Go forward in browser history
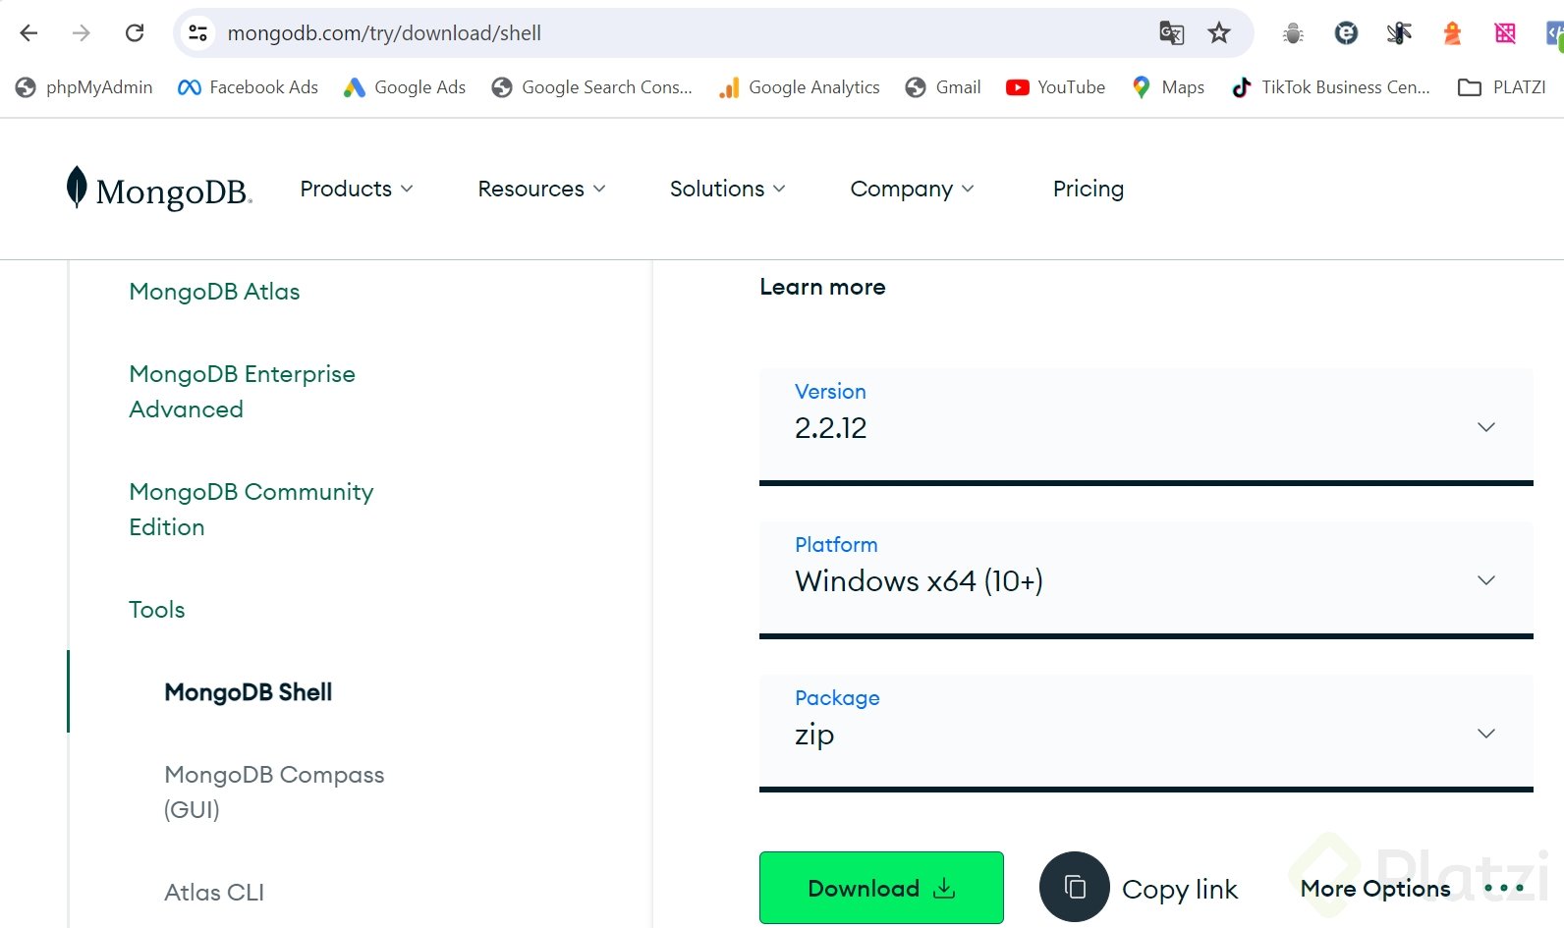This screenshot has width=1564, height=928. pyautogui.click(x=82, y=33)
